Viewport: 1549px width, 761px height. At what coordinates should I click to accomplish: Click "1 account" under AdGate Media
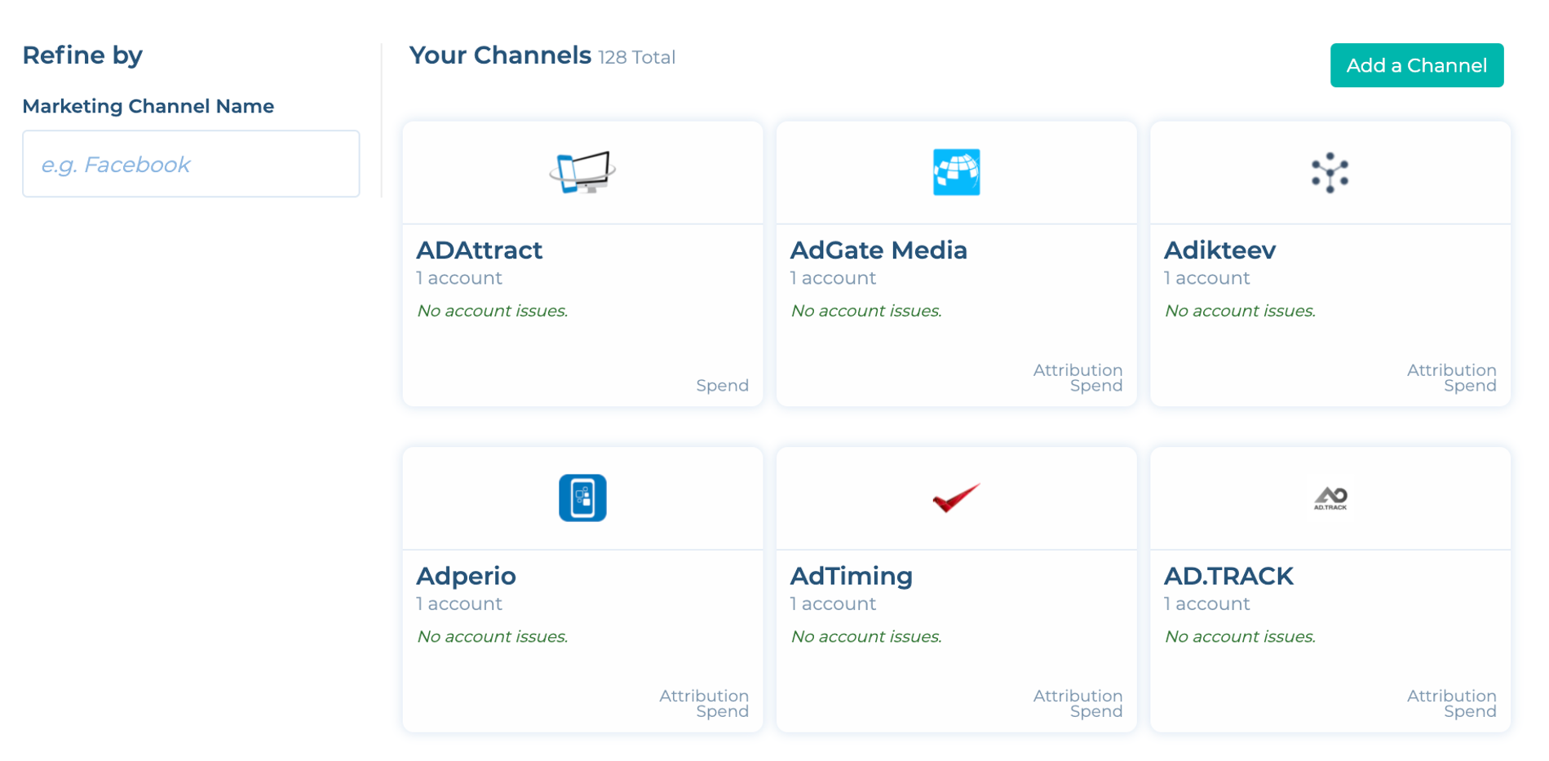(x=833, y=278)
